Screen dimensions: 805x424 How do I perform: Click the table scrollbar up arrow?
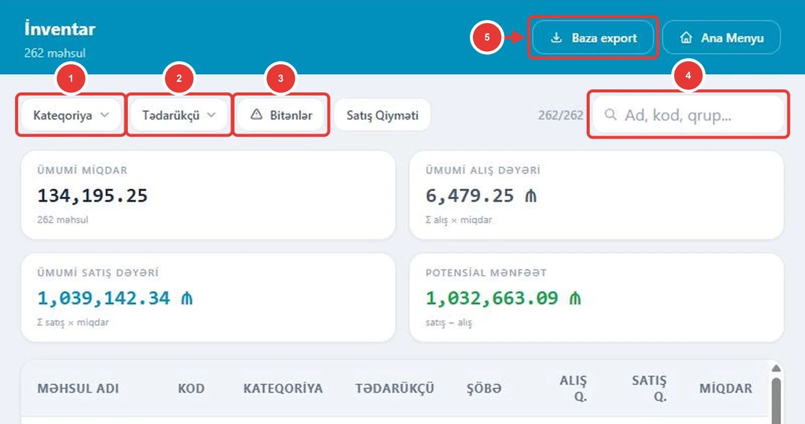[776, 368]
